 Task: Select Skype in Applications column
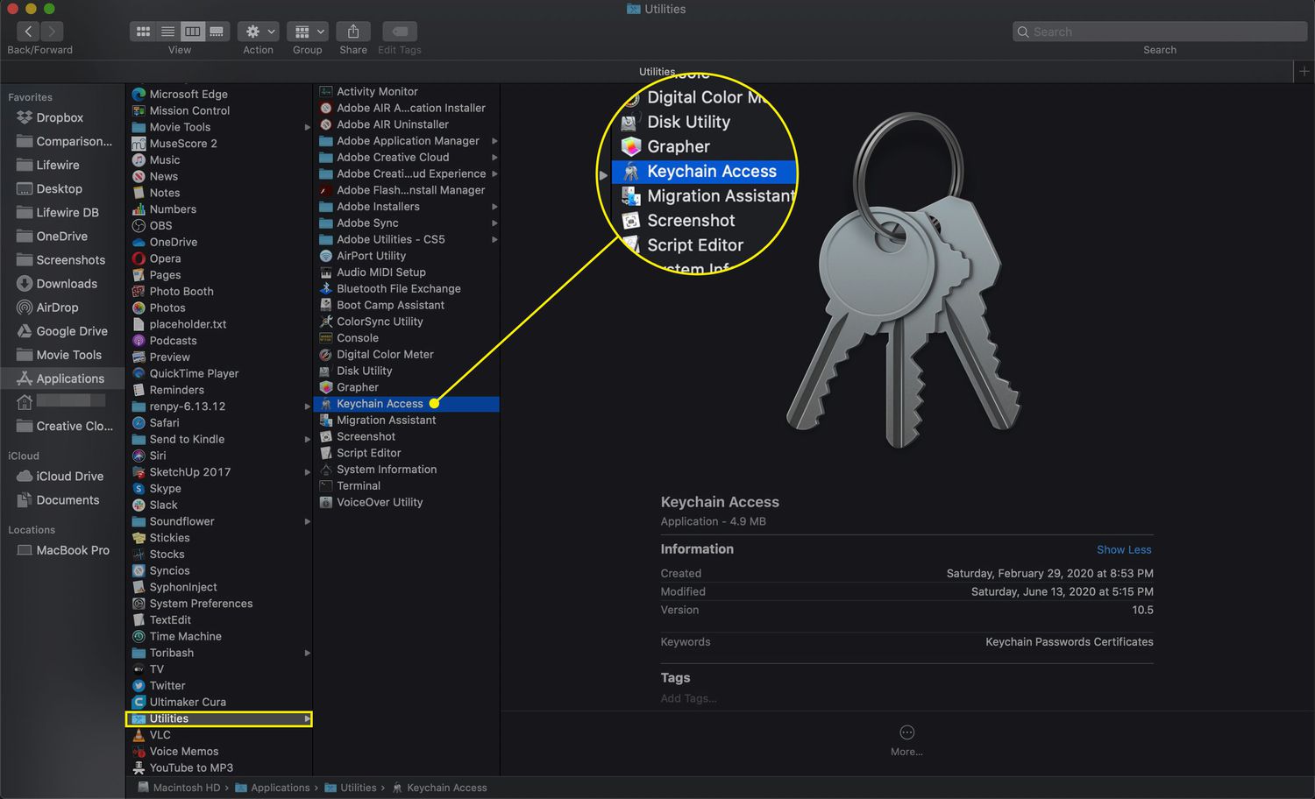[165, 489]
